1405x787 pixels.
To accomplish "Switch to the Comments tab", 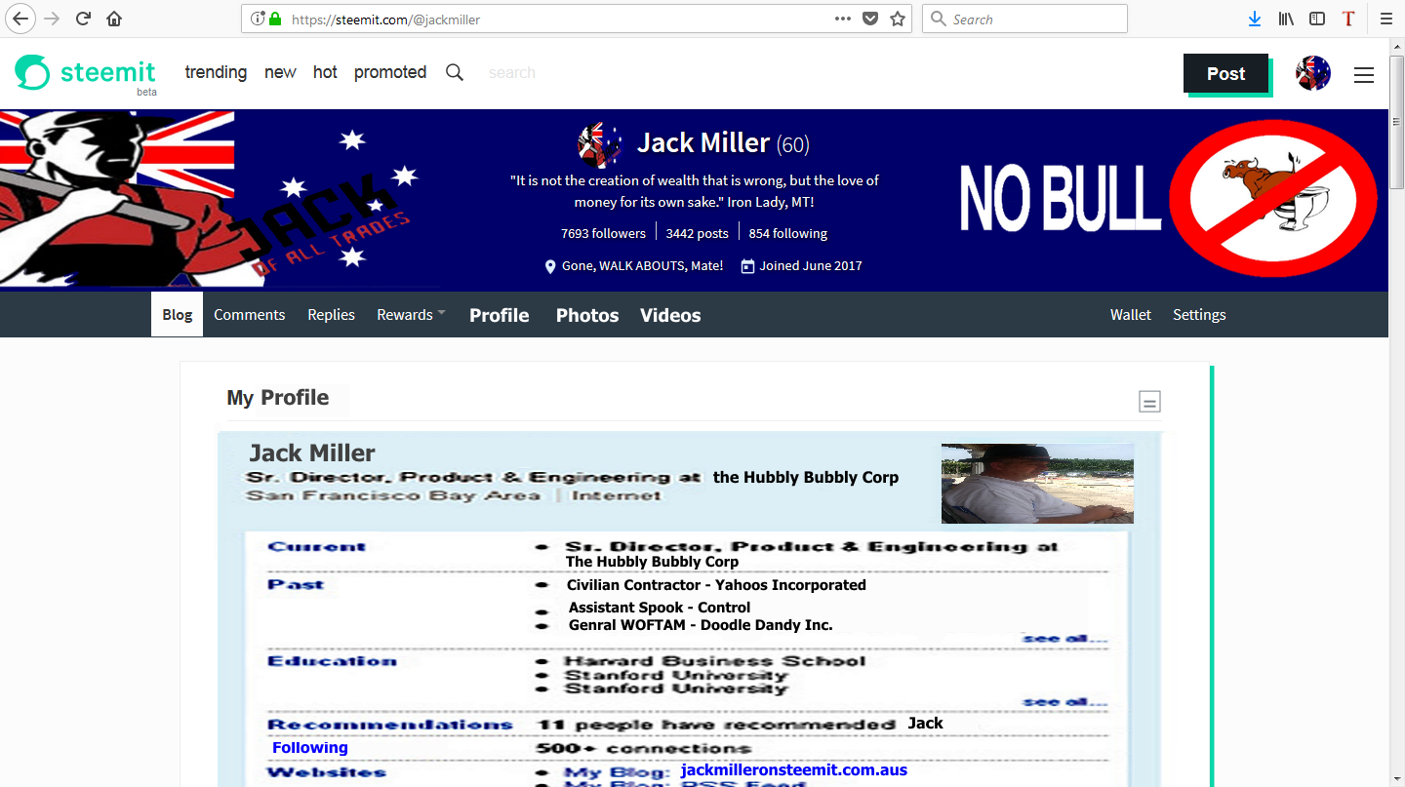I will (250, 314).
